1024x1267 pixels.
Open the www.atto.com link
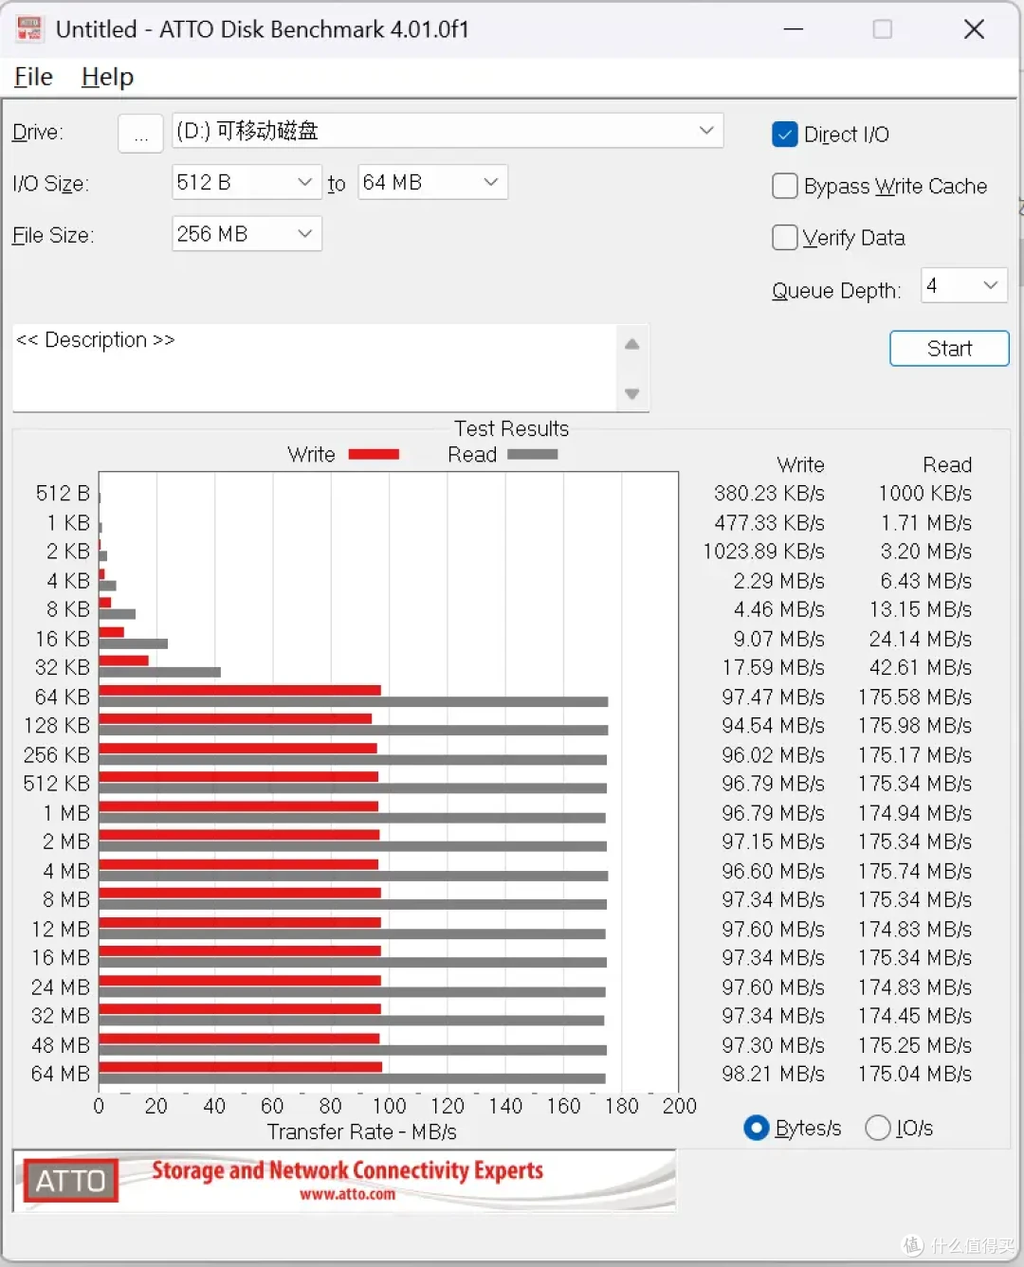point(348,1194)
